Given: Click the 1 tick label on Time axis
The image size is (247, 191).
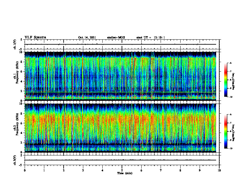Looking at the screenshot, I should coord(44,170).
